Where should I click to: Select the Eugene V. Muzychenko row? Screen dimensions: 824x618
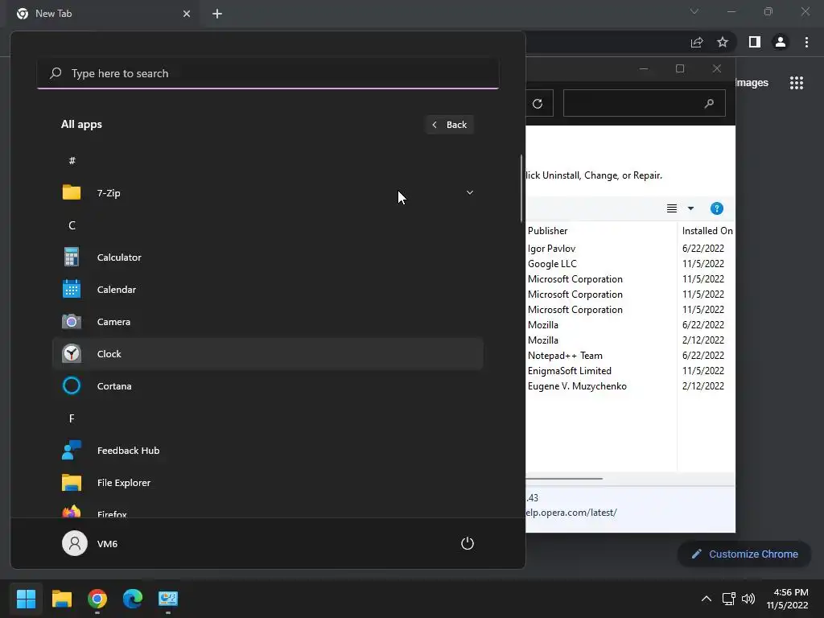pyautogui.click(x=630, y=386)
